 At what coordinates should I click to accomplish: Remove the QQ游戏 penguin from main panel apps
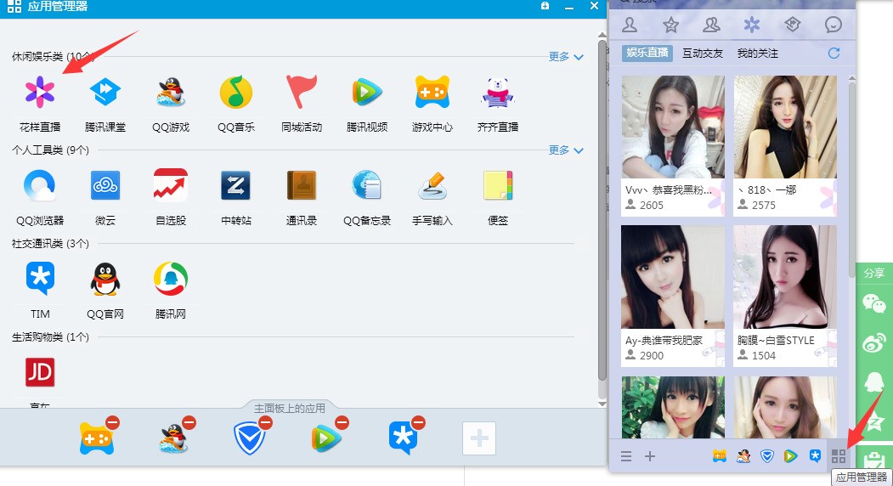pos(189,423)
